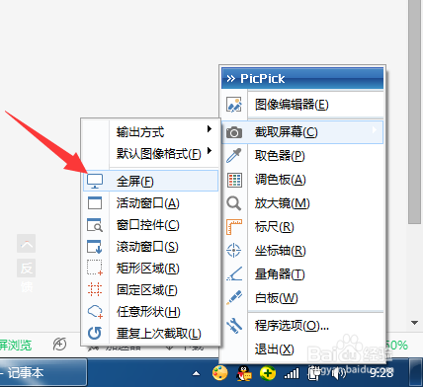Click the green plus tray icon

[268, 373]
